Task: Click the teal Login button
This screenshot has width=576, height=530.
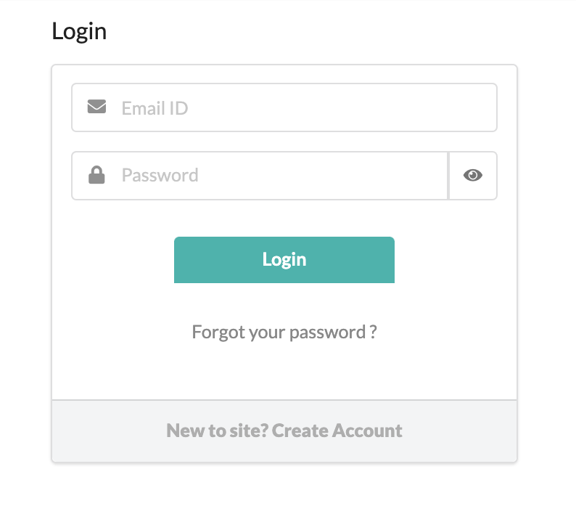Action: (284, 260)
